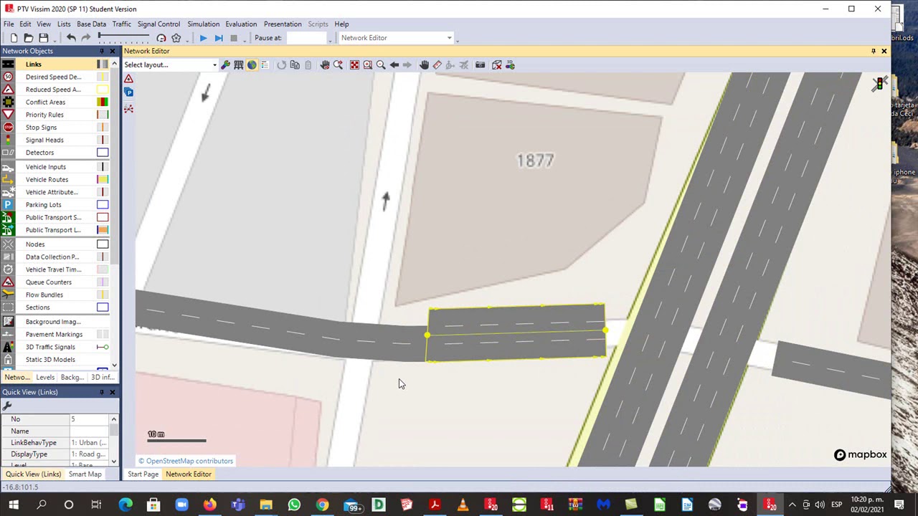Select the Conflict Areas icon in Network Objects
The image size is (918, 516).
[x=8, y=102]
